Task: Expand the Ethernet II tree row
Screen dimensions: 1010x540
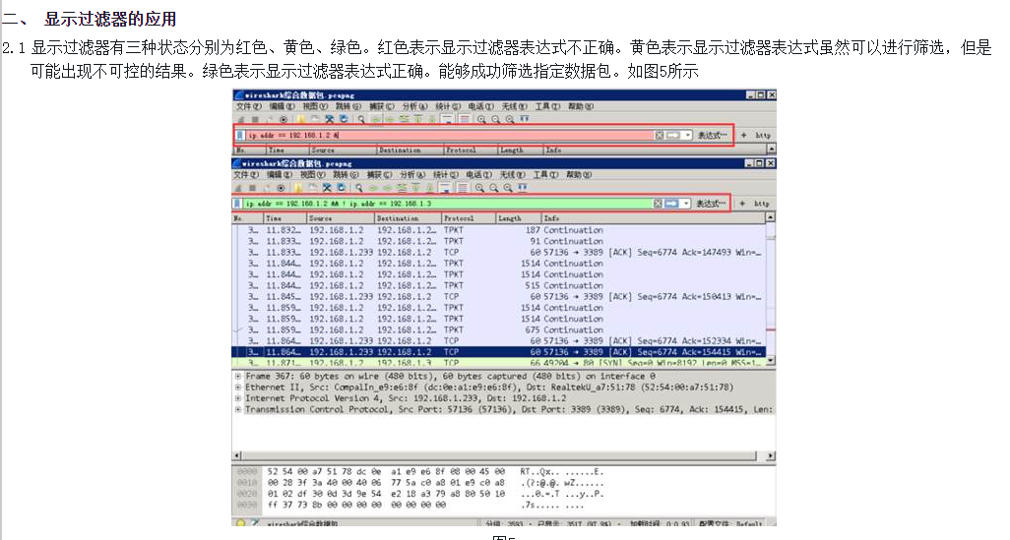Action: pos(237,387)
